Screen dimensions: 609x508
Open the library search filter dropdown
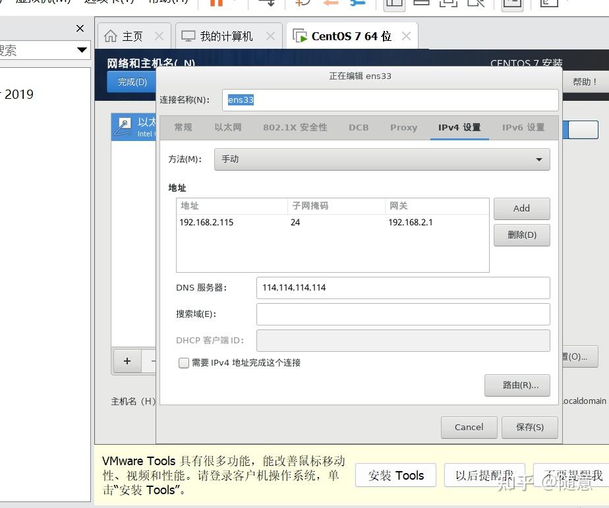pyautogui.click(x=82, y=50)
